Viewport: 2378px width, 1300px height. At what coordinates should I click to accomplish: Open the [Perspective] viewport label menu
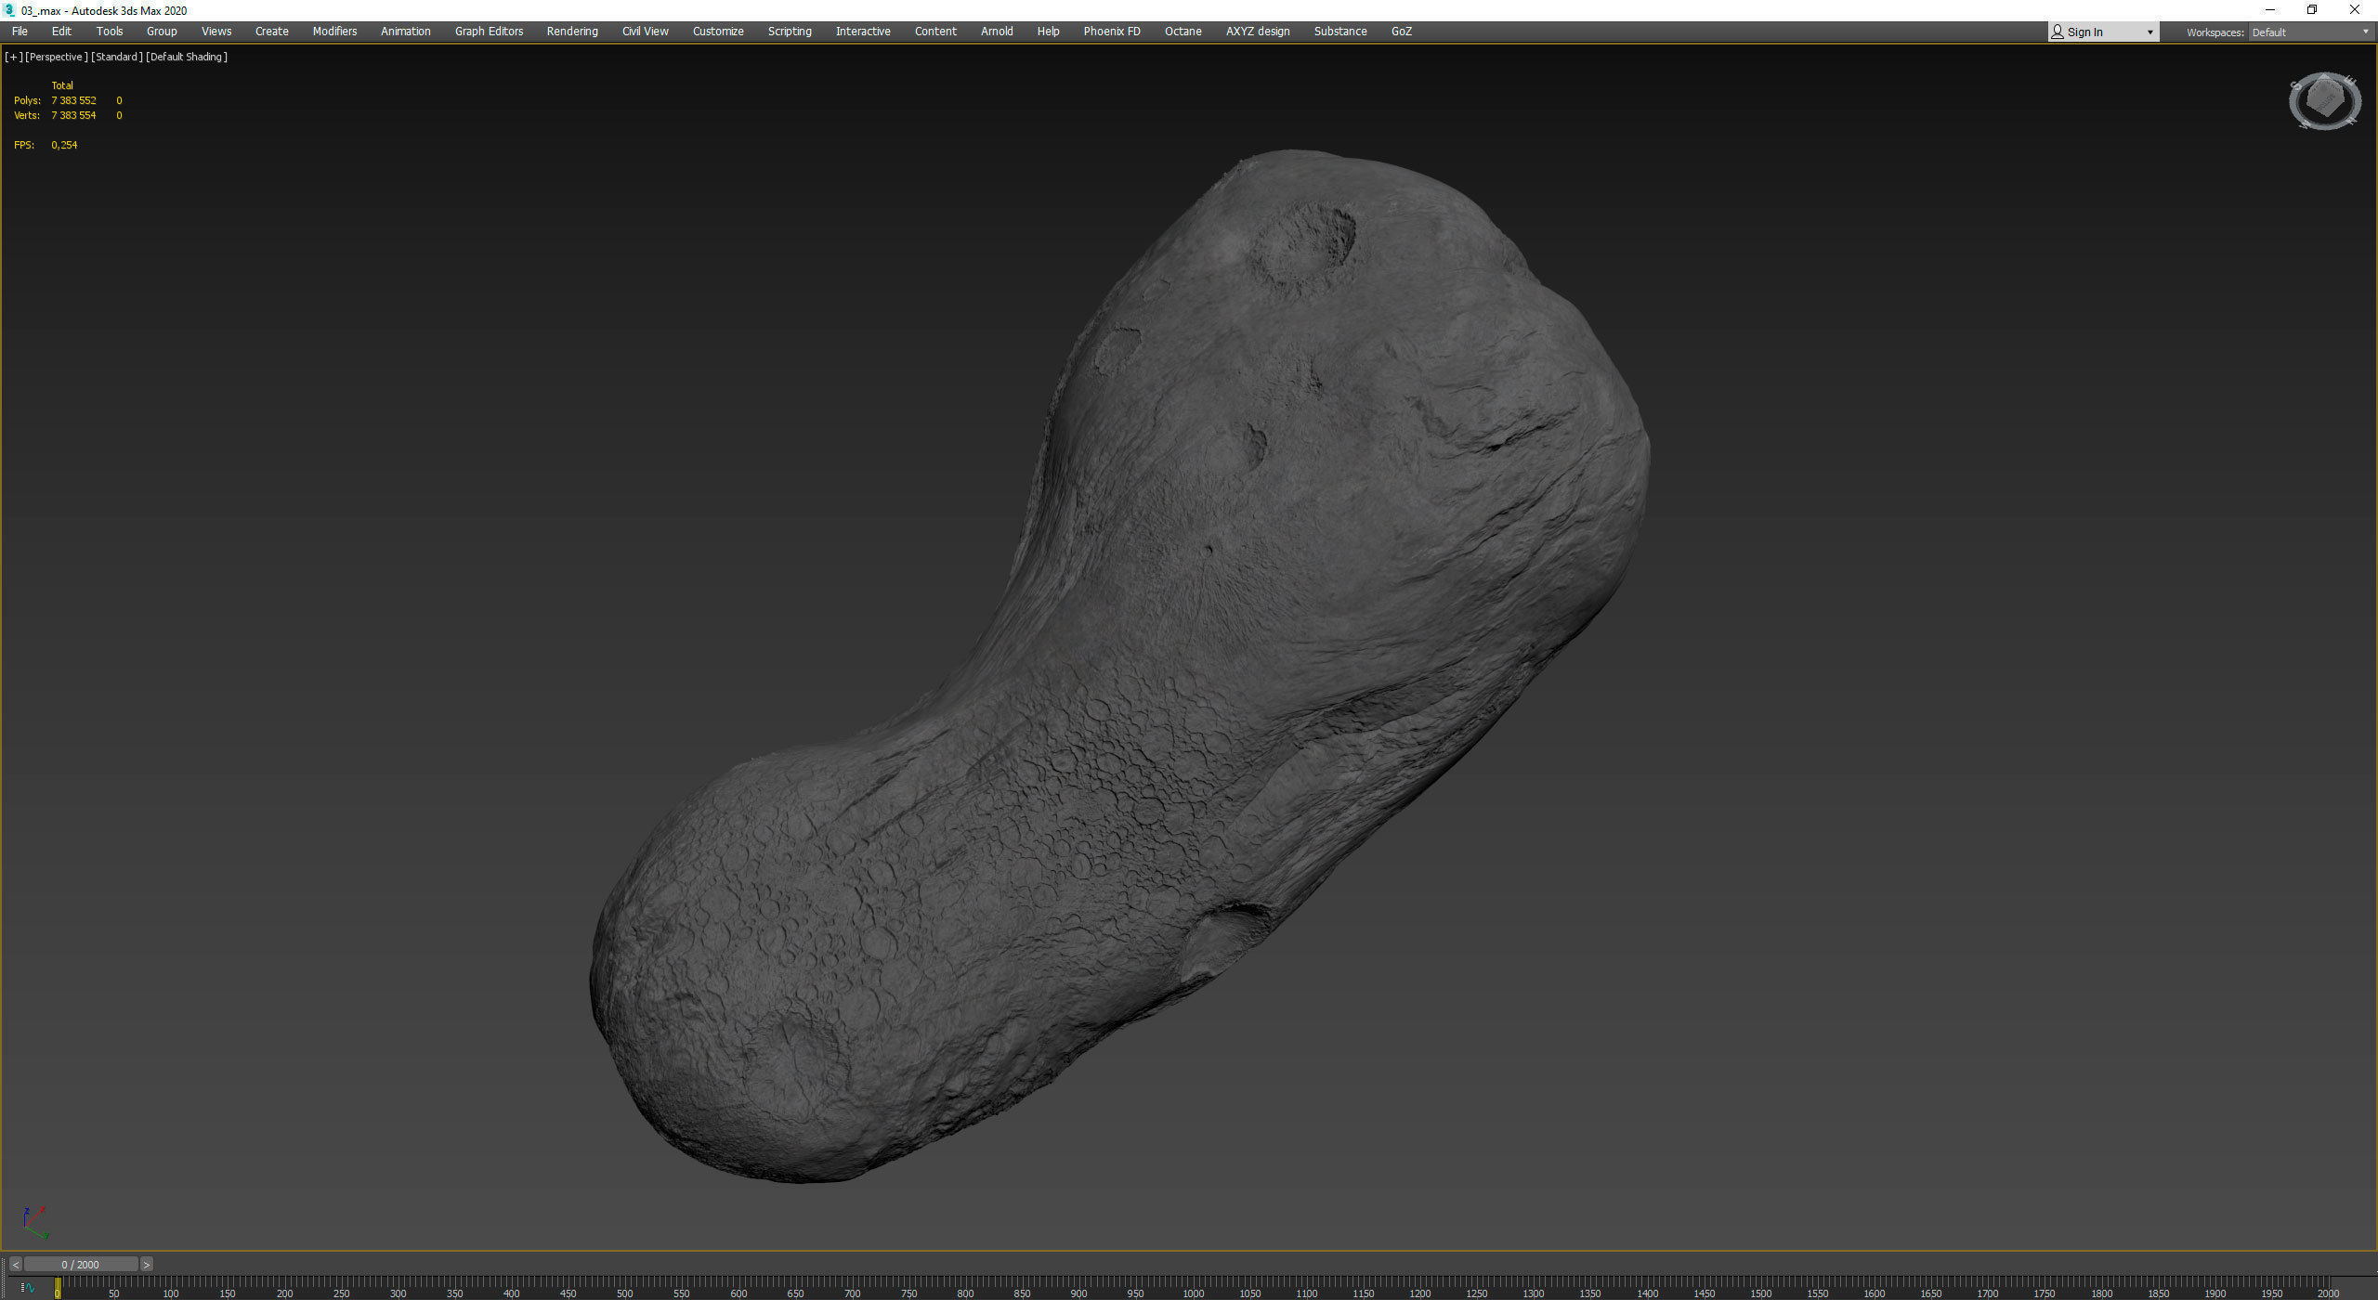pyautogui.click(x=57, y=57)
